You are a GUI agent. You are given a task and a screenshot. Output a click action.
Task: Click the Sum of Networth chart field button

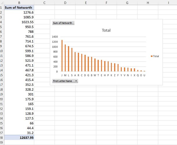click(63, 23)
